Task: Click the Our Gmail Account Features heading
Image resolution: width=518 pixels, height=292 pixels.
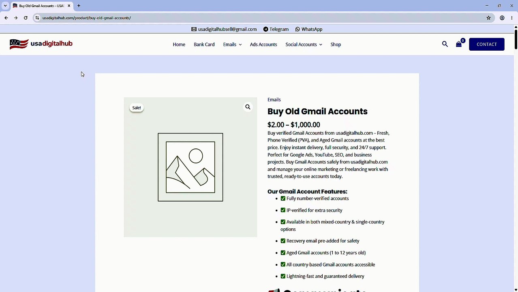Action: pos(307,191)
